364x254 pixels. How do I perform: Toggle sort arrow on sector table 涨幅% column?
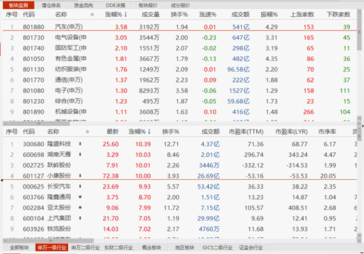pos(126,15)
